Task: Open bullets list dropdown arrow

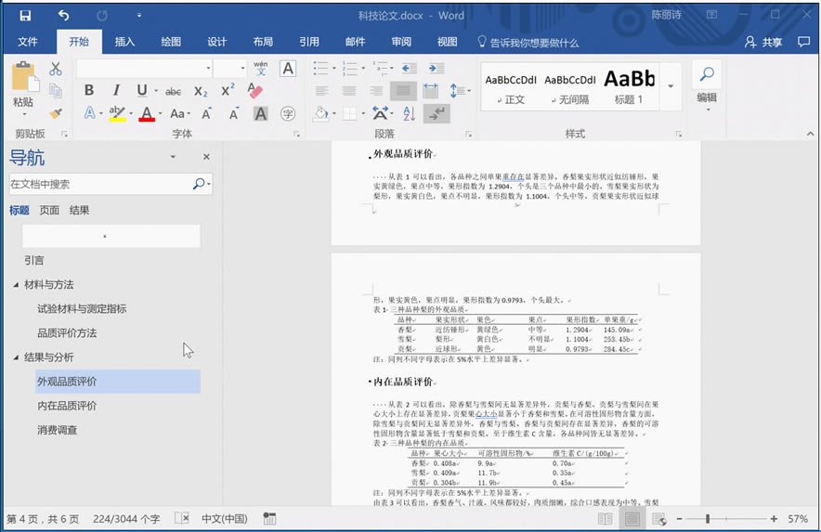Action: pos(334,68)
